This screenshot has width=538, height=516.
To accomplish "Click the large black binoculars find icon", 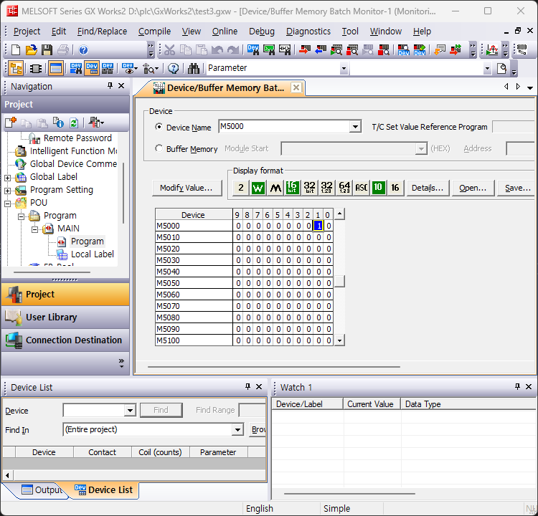I will (194, 68).
